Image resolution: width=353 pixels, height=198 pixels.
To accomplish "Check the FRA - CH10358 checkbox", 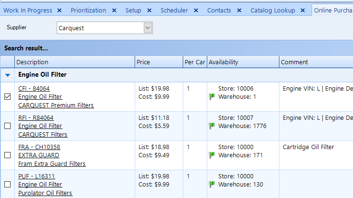I will click(7, 155).
